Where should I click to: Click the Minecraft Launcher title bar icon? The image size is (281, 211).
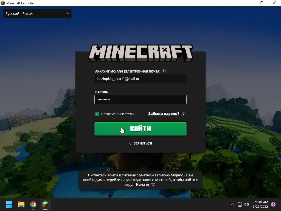click(3, 3)
